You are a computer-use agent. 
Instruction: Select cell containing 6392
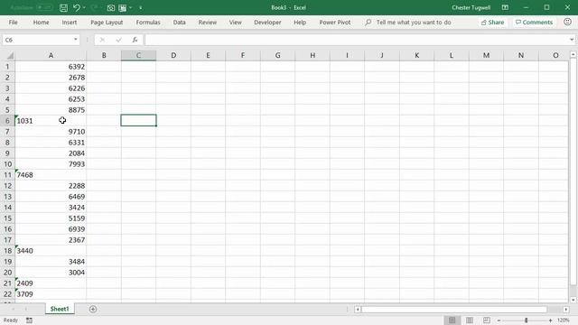(x=51, y=66)
